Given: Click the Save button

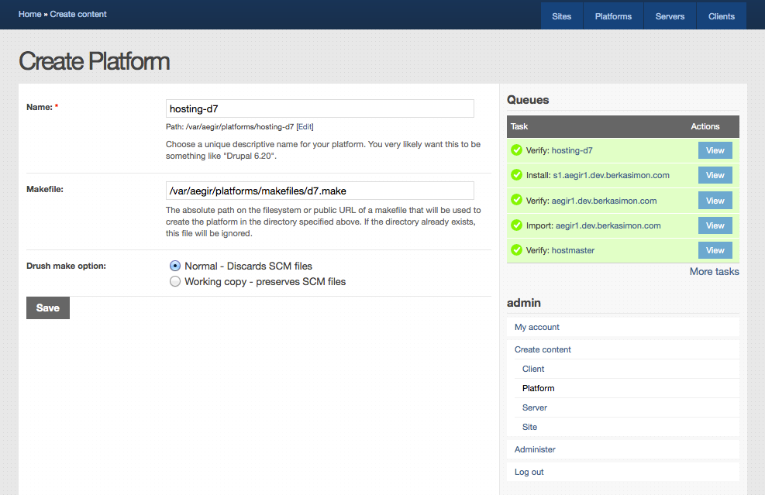Looking at the screenshot, I should pyautogui.click(x=48, y=308).
